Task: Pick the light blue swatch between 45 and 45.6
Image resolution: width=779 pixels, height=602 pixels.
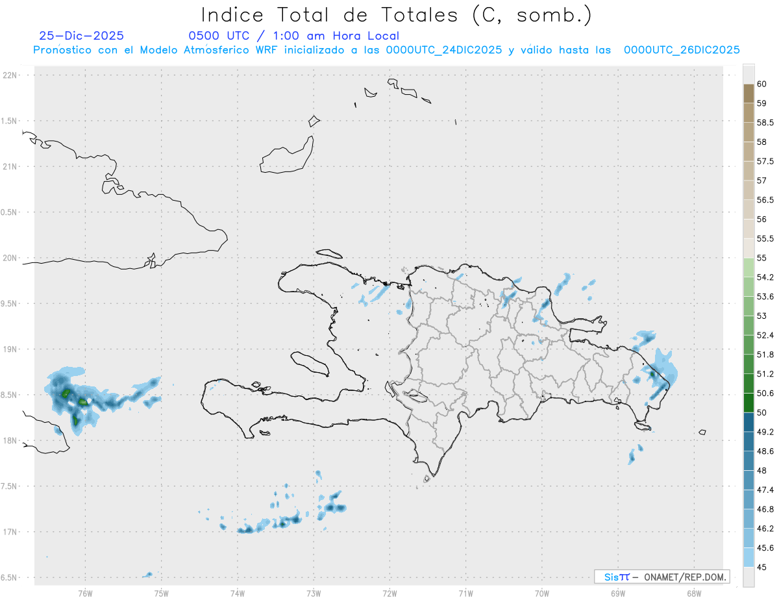Action: (x=748, y=557)
